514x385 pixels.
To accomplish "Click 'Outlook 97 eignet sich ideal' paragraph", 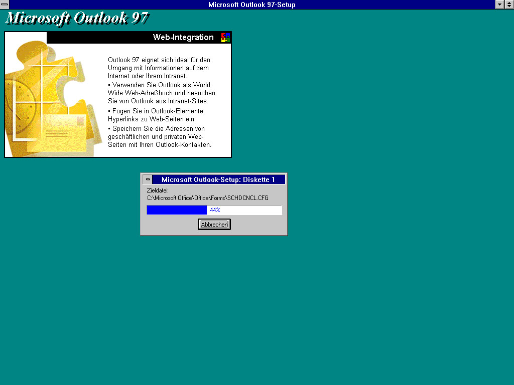I will pos(159,68).
